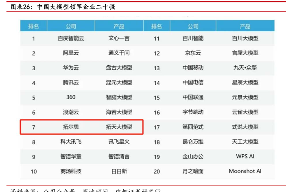Select product cell 百川大模型
286x192 pixels.
245,39
